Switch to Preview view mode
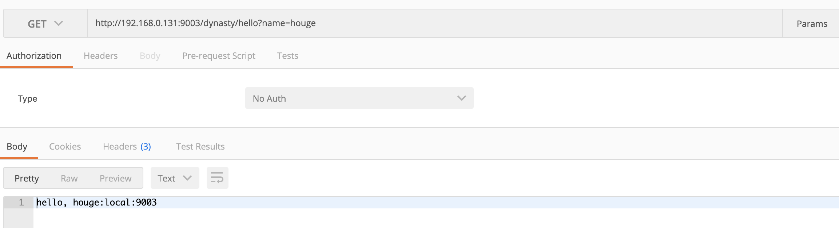Screen dimensions: 839x228 point(115,178)
